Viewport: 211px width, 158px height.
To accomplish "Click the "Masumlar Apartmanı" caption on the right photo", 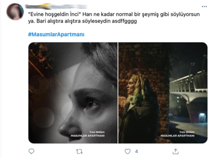I will (x=178, y=136).
